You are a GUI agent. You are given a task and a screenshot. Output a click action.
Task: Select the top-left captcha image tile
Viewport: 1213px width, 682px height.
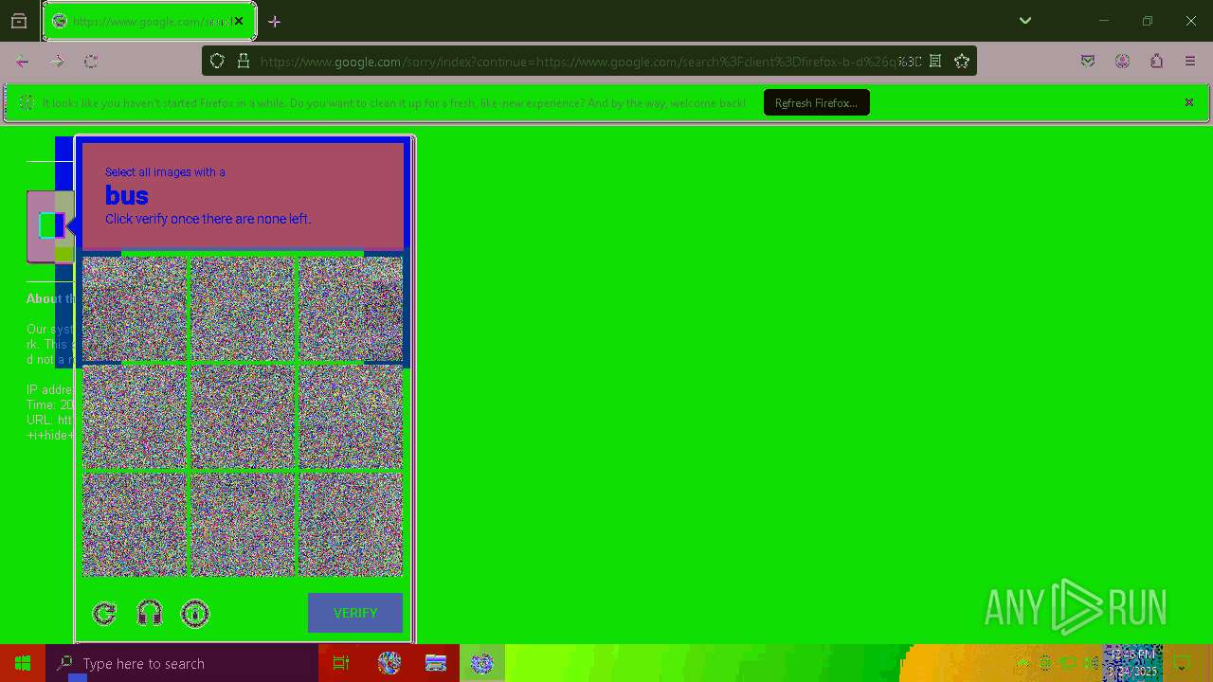point(135,309)
